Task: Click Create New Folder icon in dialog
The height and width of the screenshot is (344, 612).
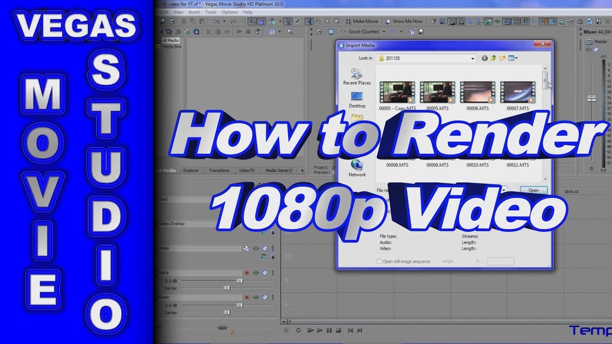Action: (502, 58)
